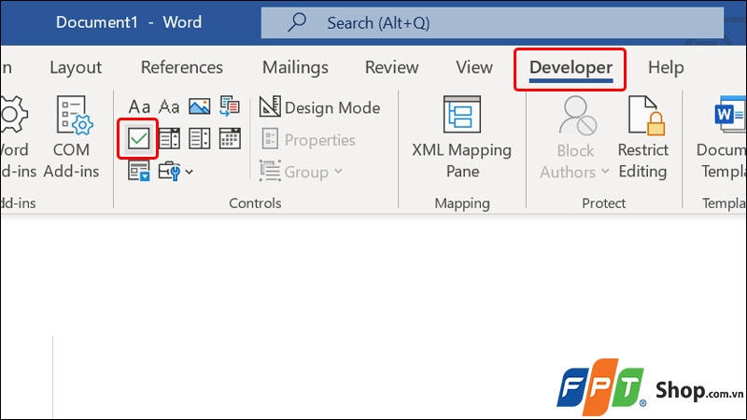747x420 pixels.
Task: Open the Document Template dialog
Action: tap(721, 137)
